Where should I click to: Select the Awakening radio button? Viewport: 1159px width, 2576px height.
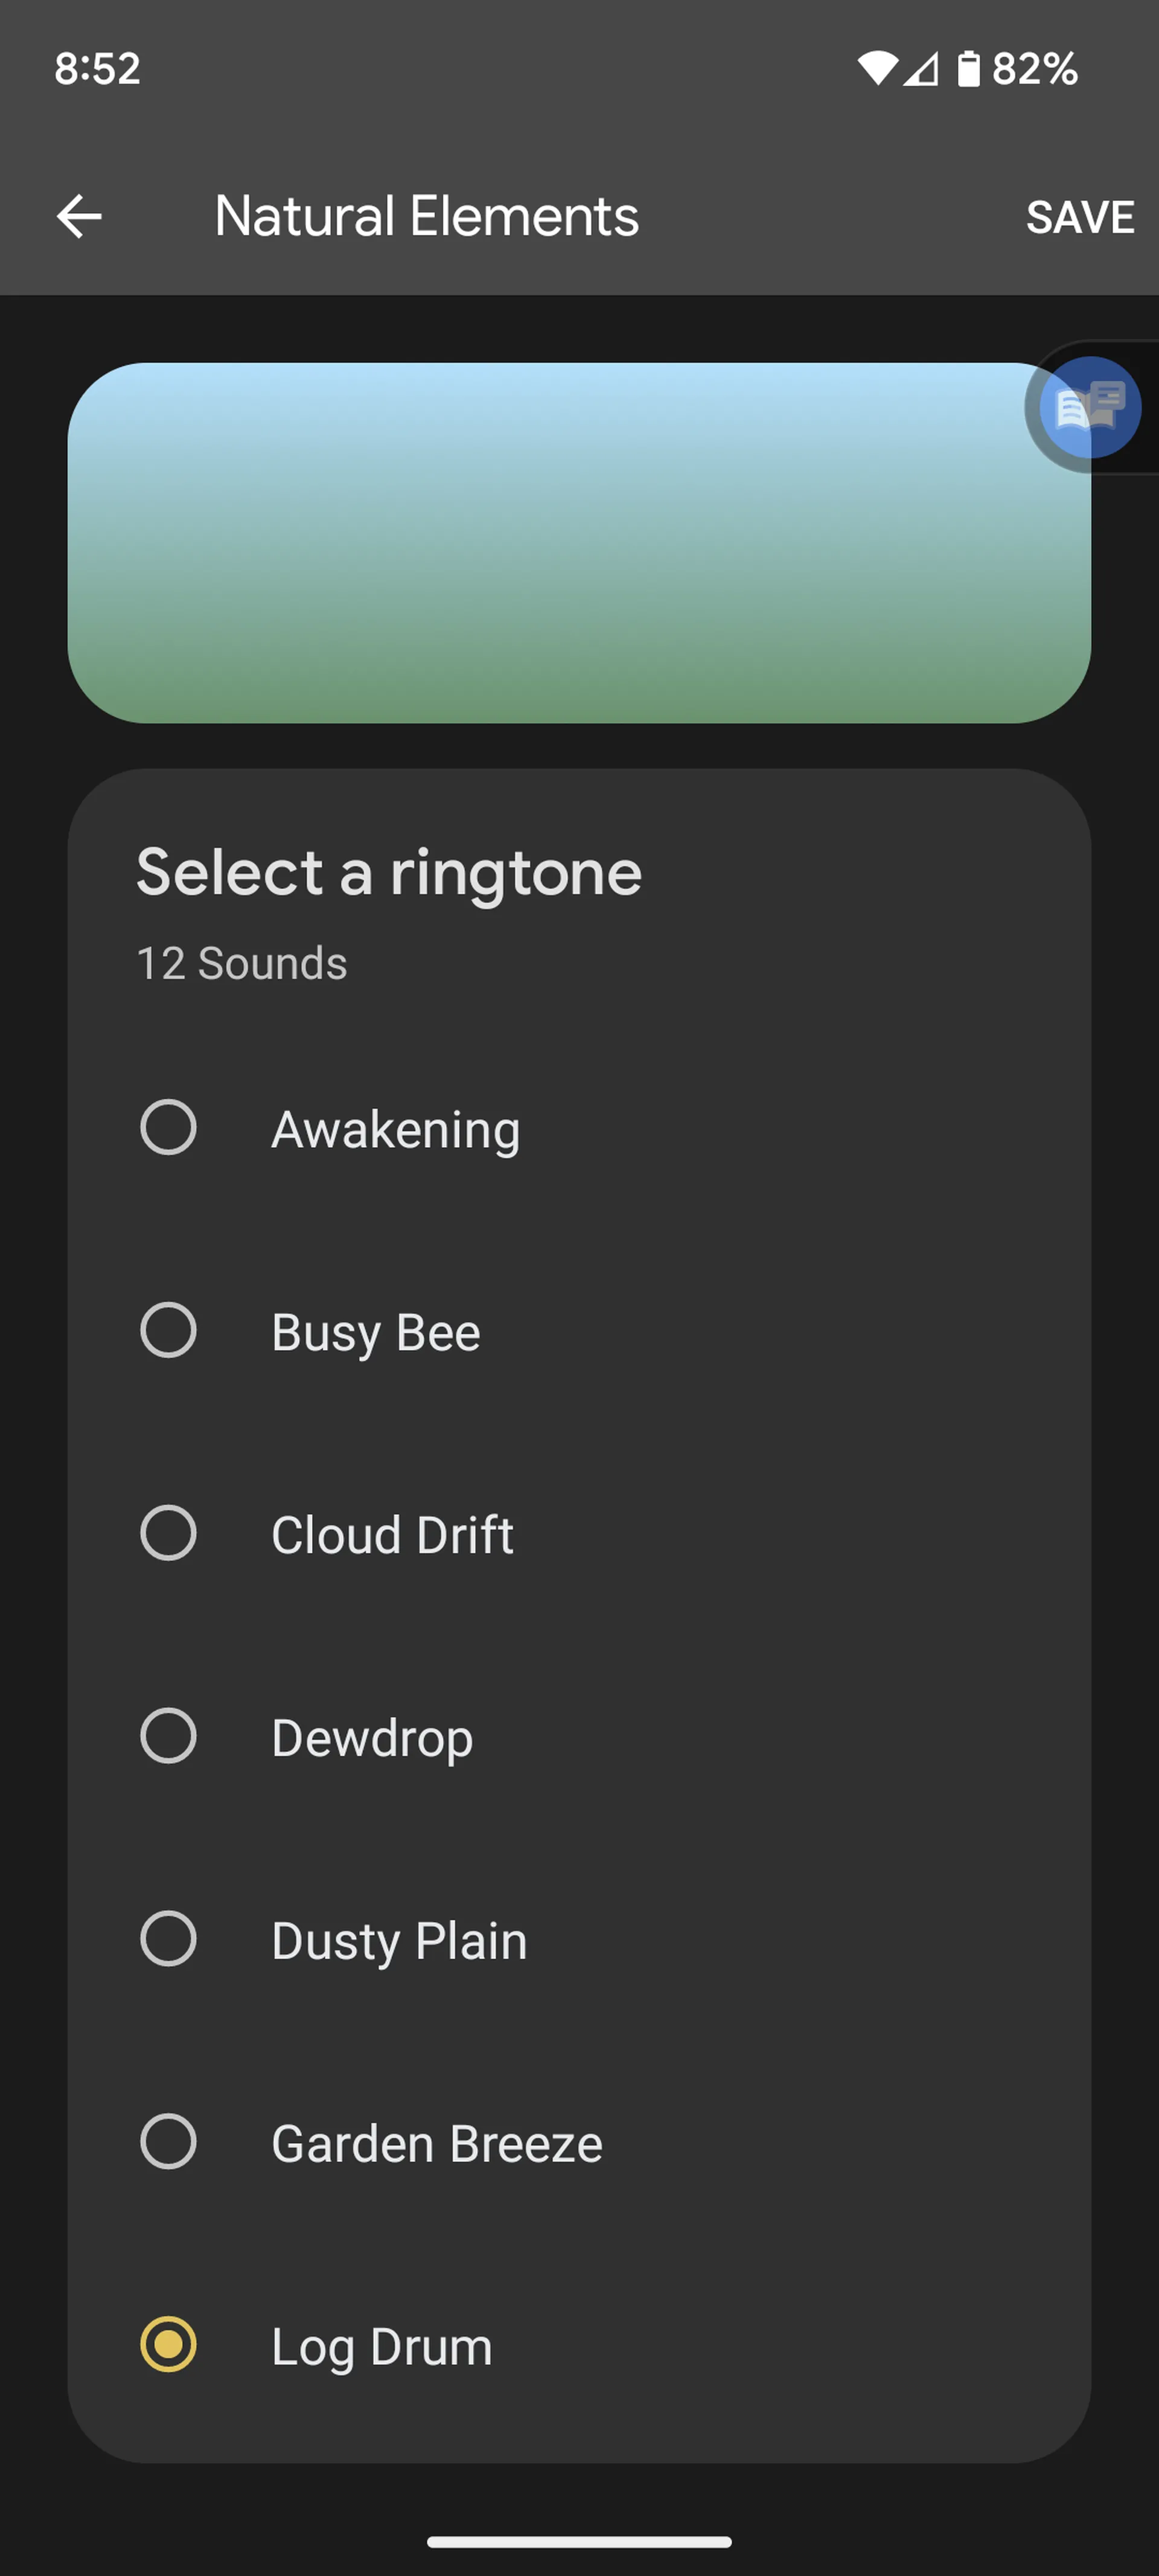click(x=168, y=1128)
